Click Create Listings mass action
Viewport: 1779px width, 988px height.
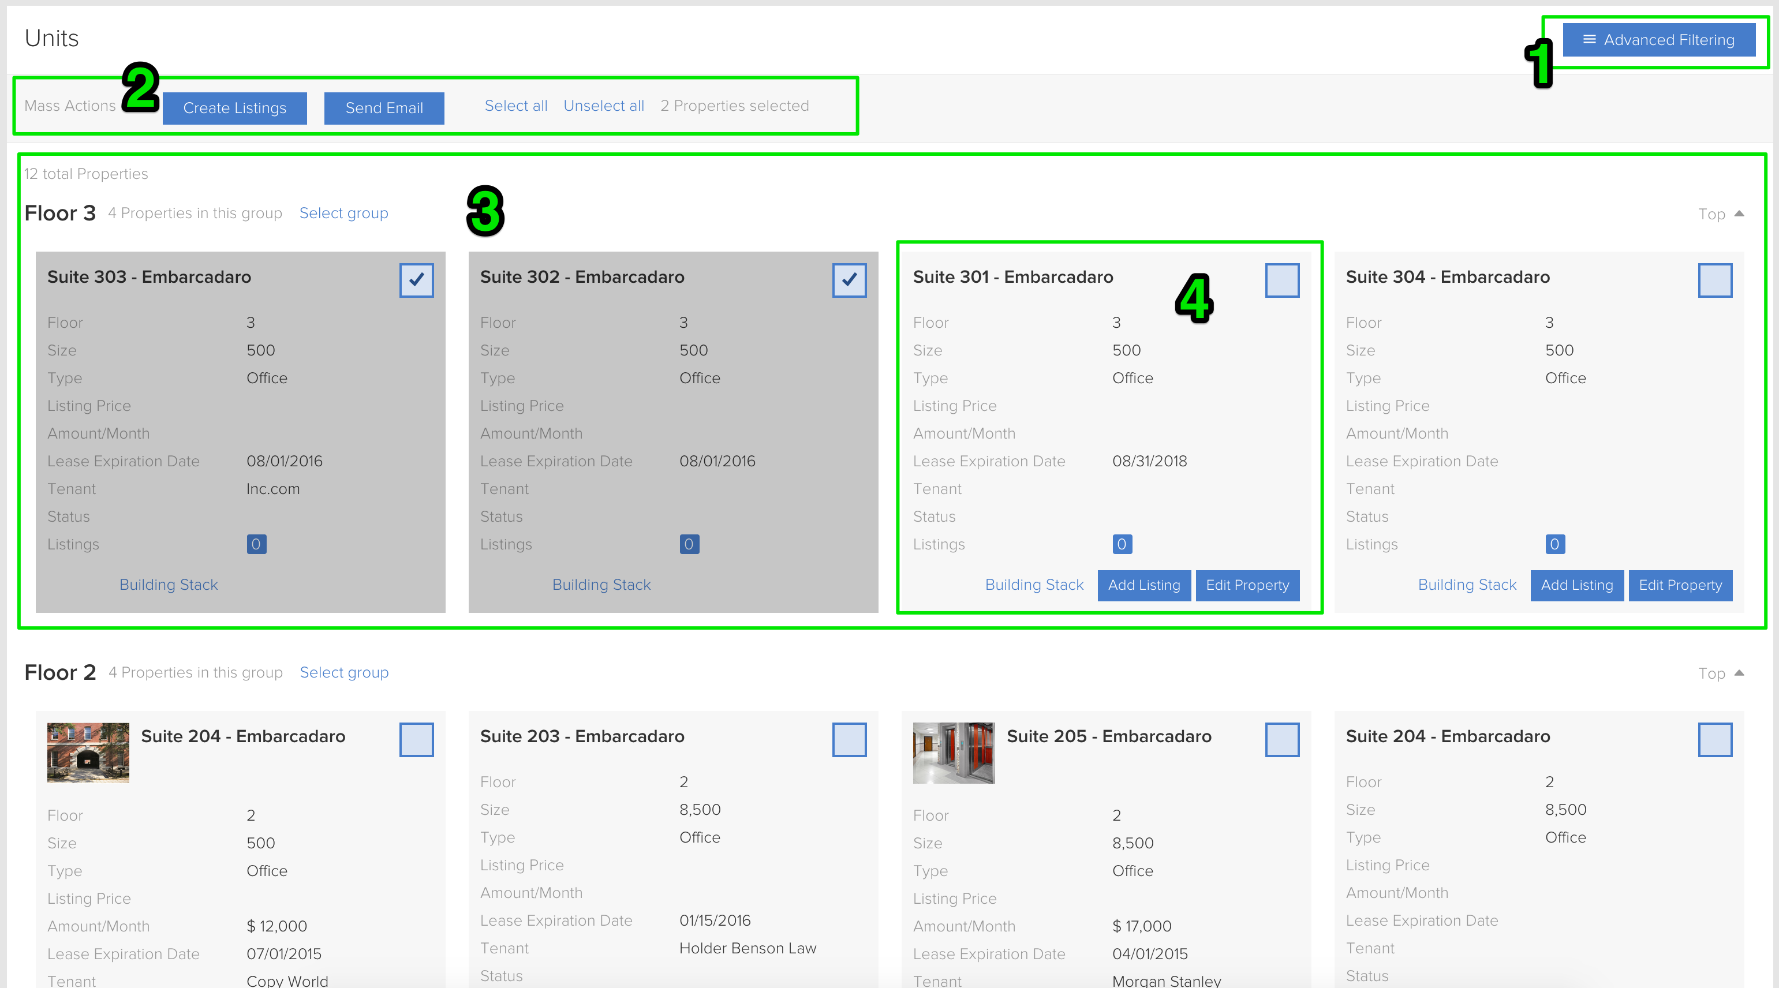235,108
